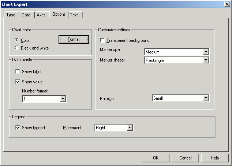Expand the legend Placement dropdown arrow
Image resolution: width=232 pixels, height=166 pixels.
(130, 127)
